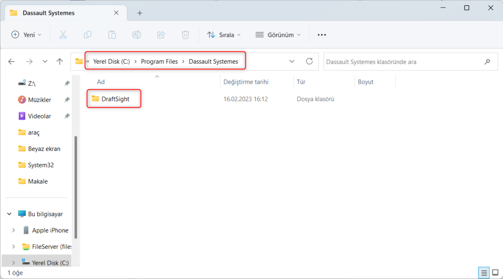This screenshot has height=279, width=503.
Task: Open the Sırala sorting dropdown
Action: coord(224,34)
